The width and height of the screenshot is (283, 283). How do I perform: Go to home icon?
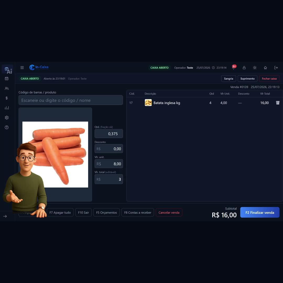pyautogui.click(x=265, y=68)
